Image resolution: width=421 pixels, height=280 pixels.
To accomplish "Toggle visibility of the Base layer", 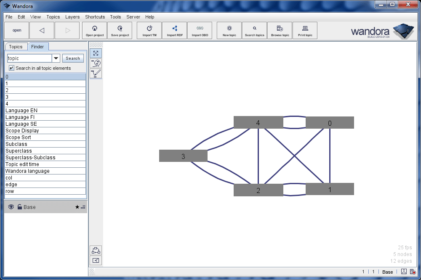I will [10, 207].
